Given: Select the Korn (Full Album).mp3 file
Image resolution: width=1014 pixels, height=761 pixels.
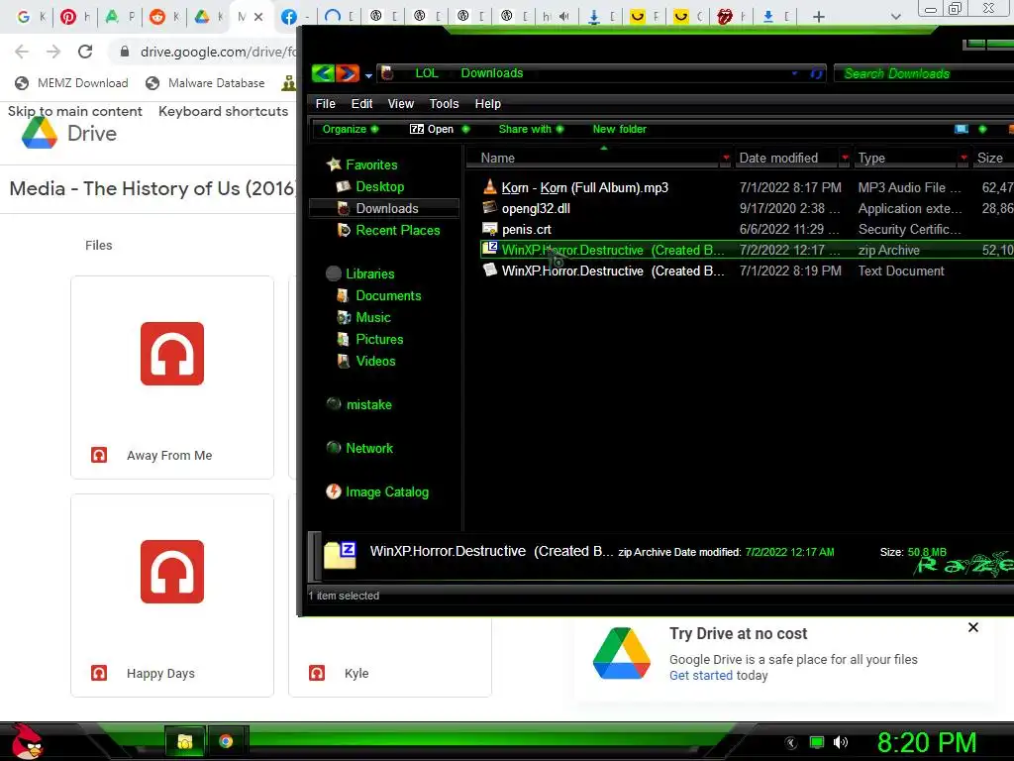Looking at the screenshot, I should point(584,187).
